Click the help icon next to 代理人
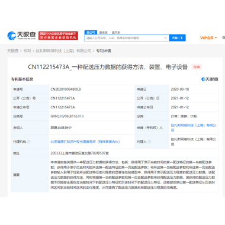The height and width of the screenshot is (225, 225). 149,142
